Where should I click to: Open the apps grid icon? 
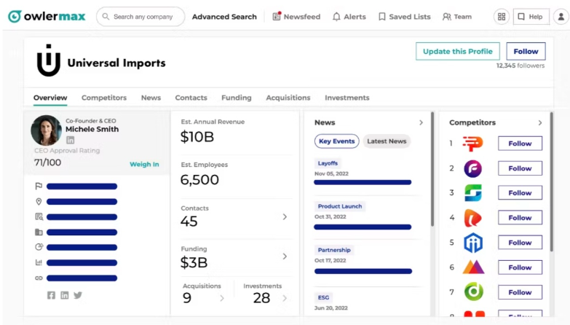502,17
